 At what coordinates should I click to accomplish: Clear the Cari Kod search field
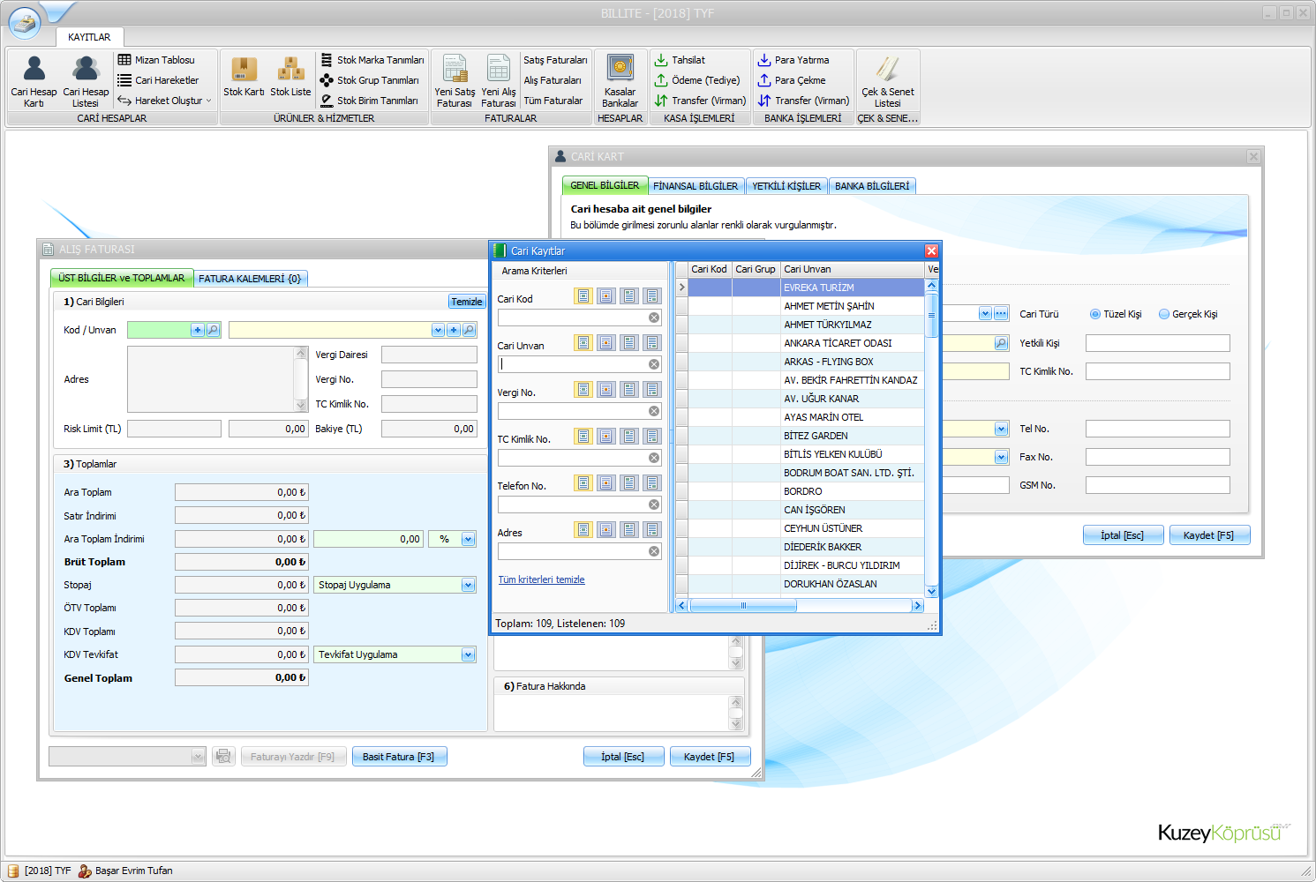pos(654,318)
